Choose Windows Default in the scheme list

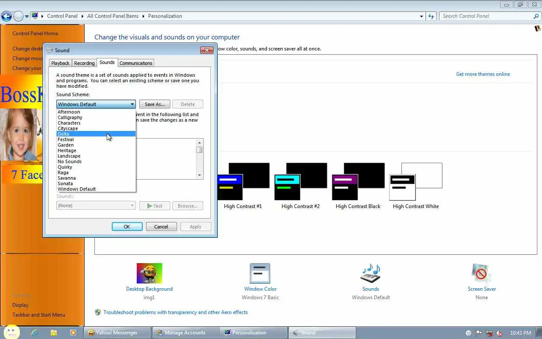[x=96, y=189]
